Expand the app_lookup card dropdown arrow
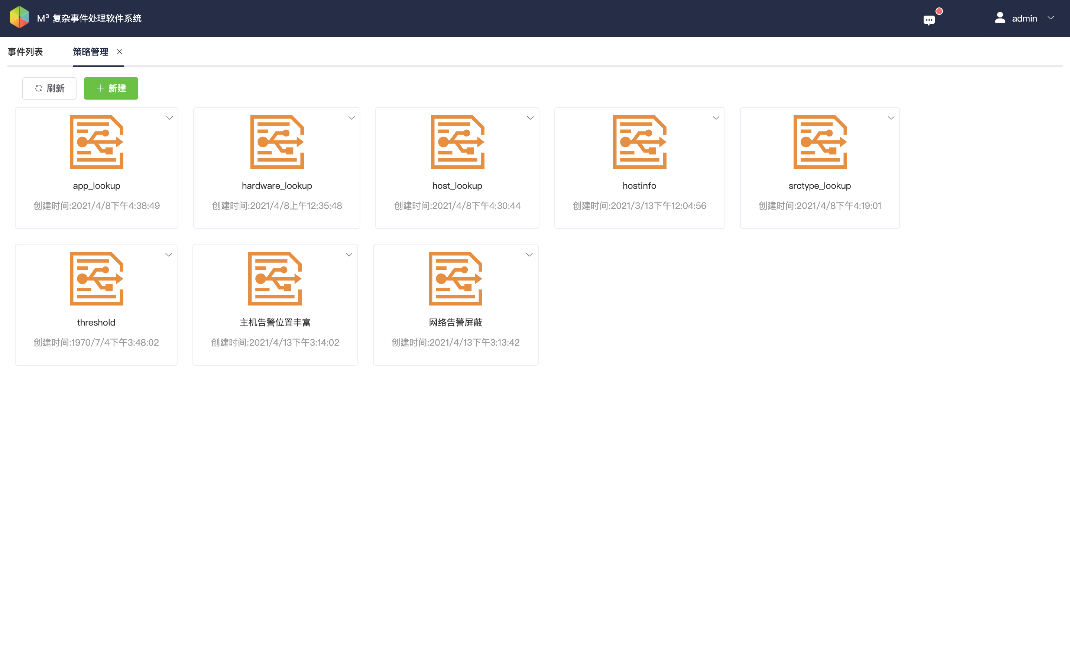The height and width of the screenshot is (669, 1070). coord(169,118)
